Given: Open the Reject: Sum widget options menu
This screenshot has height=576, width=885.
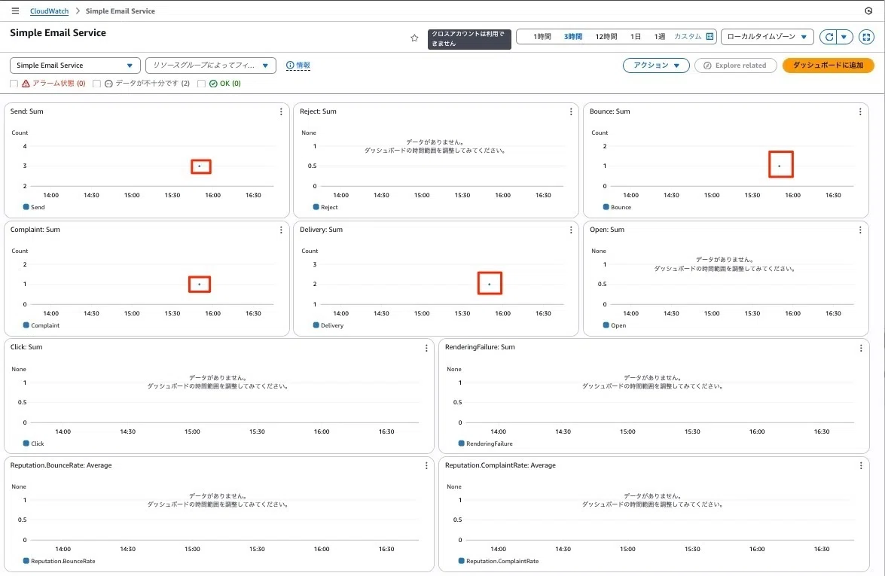Looking at the screenshot, I should pos(571,111).
